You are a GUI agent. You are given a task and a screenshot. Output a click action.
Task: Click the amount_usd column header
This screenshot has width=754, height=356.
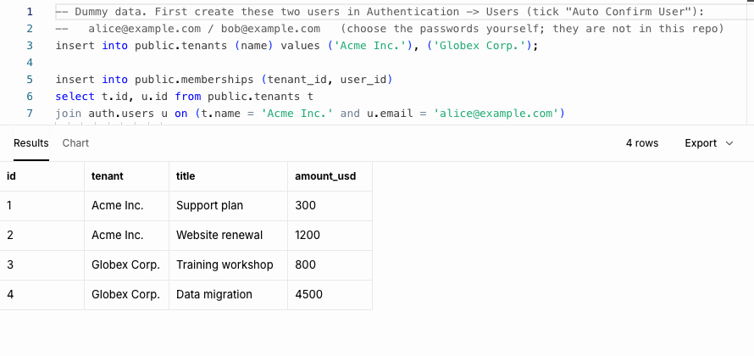click(x=330, y=176)
